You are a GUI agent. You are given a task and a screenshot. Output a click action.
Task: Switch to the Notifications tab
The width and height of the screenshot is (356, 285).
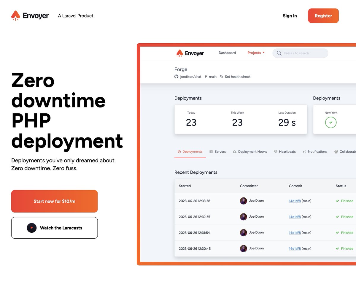(315, 152)
